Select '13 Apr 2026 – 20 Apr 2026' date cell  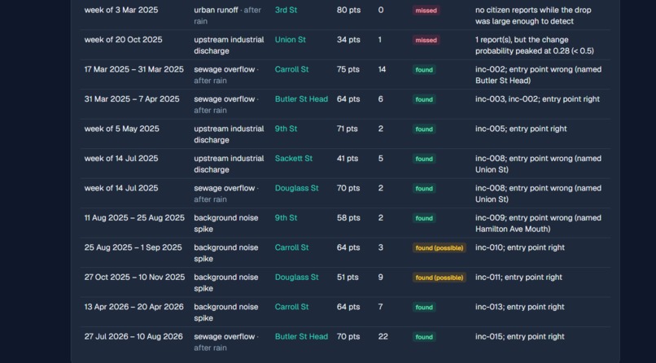click(x=133, y=307)
